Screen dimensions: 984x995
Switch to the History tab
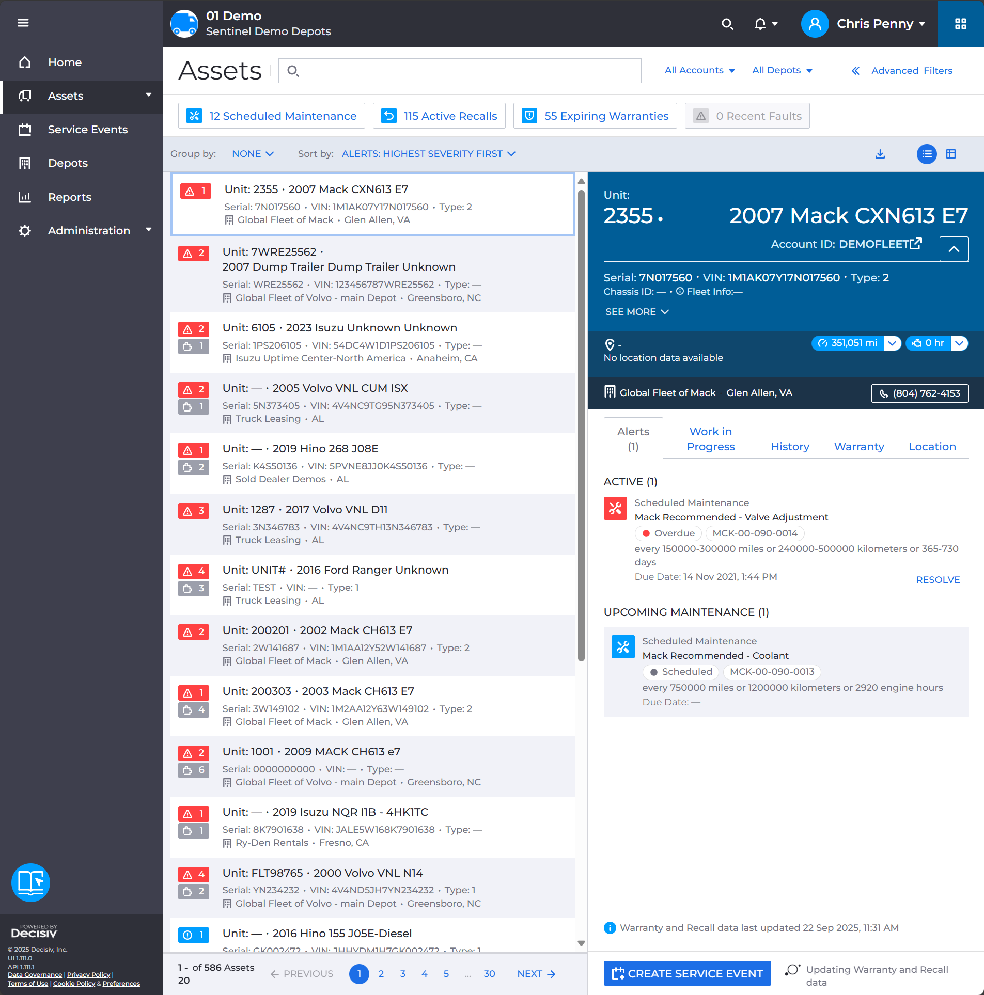tap(789, 446)
